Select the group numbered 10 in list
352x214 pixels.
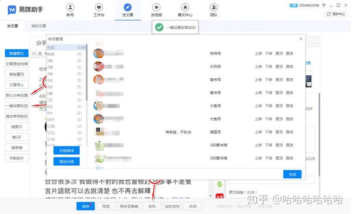point(66,119)
